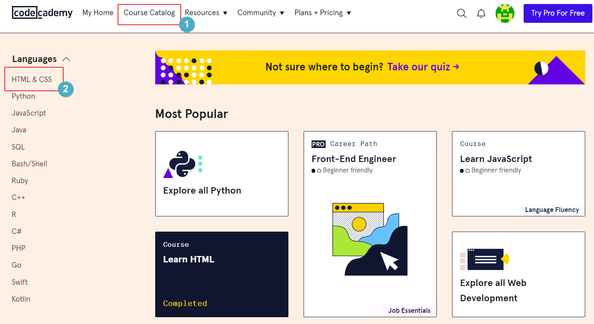Image resolution: width=594 pixels, height=324 pixels.
Task: Expand the Resources dropdown
Action: click(x=206, y=13)
